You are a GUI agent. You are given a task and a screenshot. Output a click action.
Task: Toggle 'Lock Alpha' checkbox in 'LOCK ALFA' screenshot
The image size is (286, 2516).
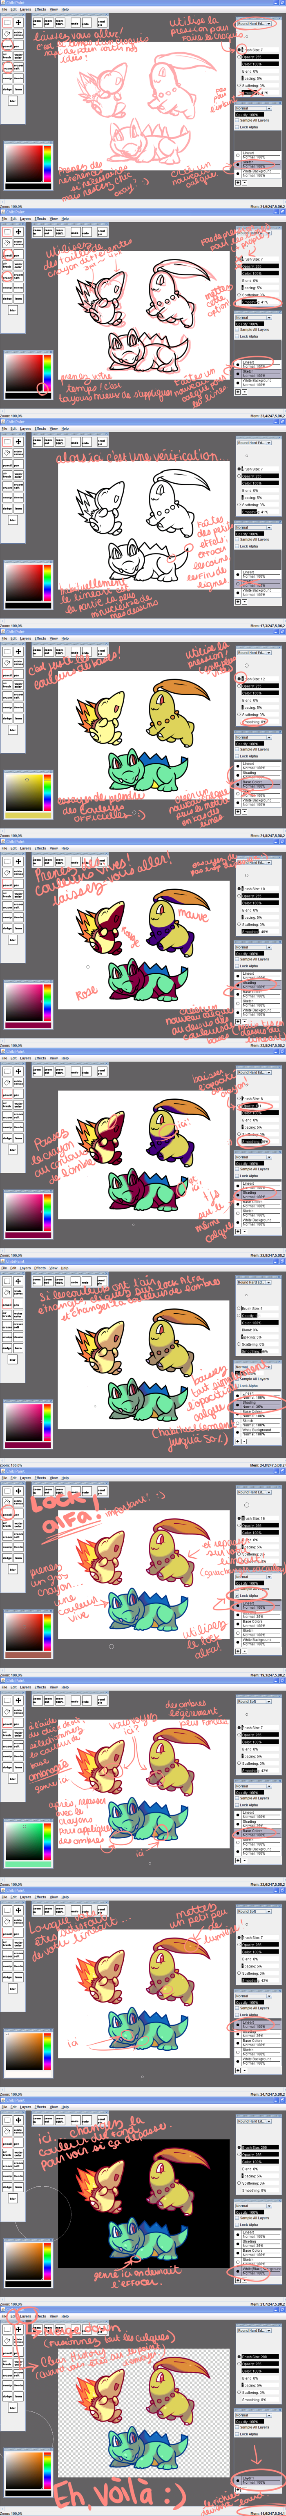pos(237,1596)
